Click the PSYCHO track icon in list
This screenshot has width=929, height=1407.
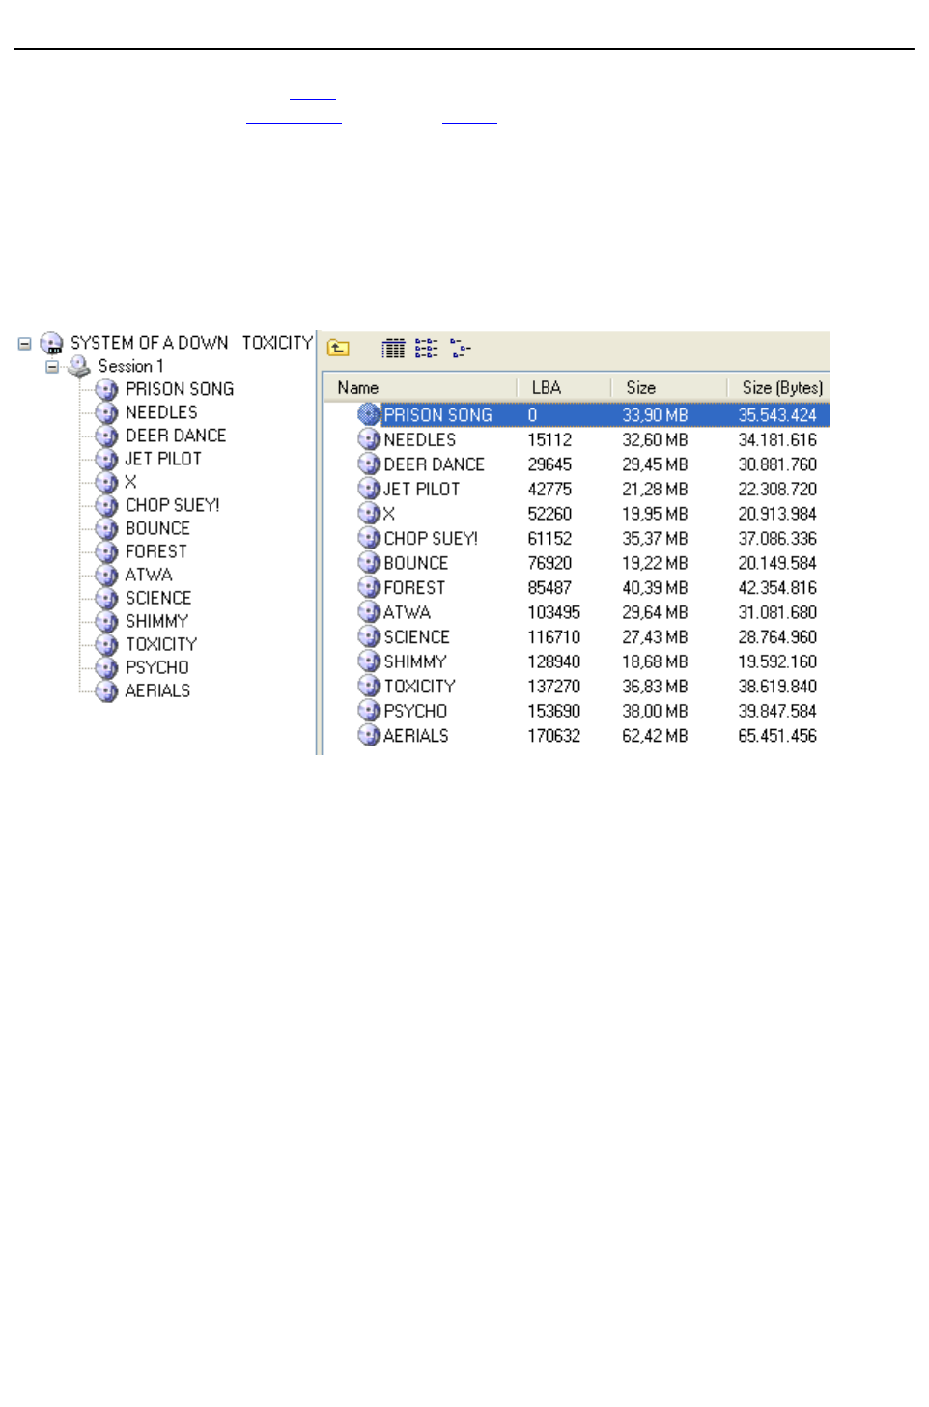click(x=369, y=710)
